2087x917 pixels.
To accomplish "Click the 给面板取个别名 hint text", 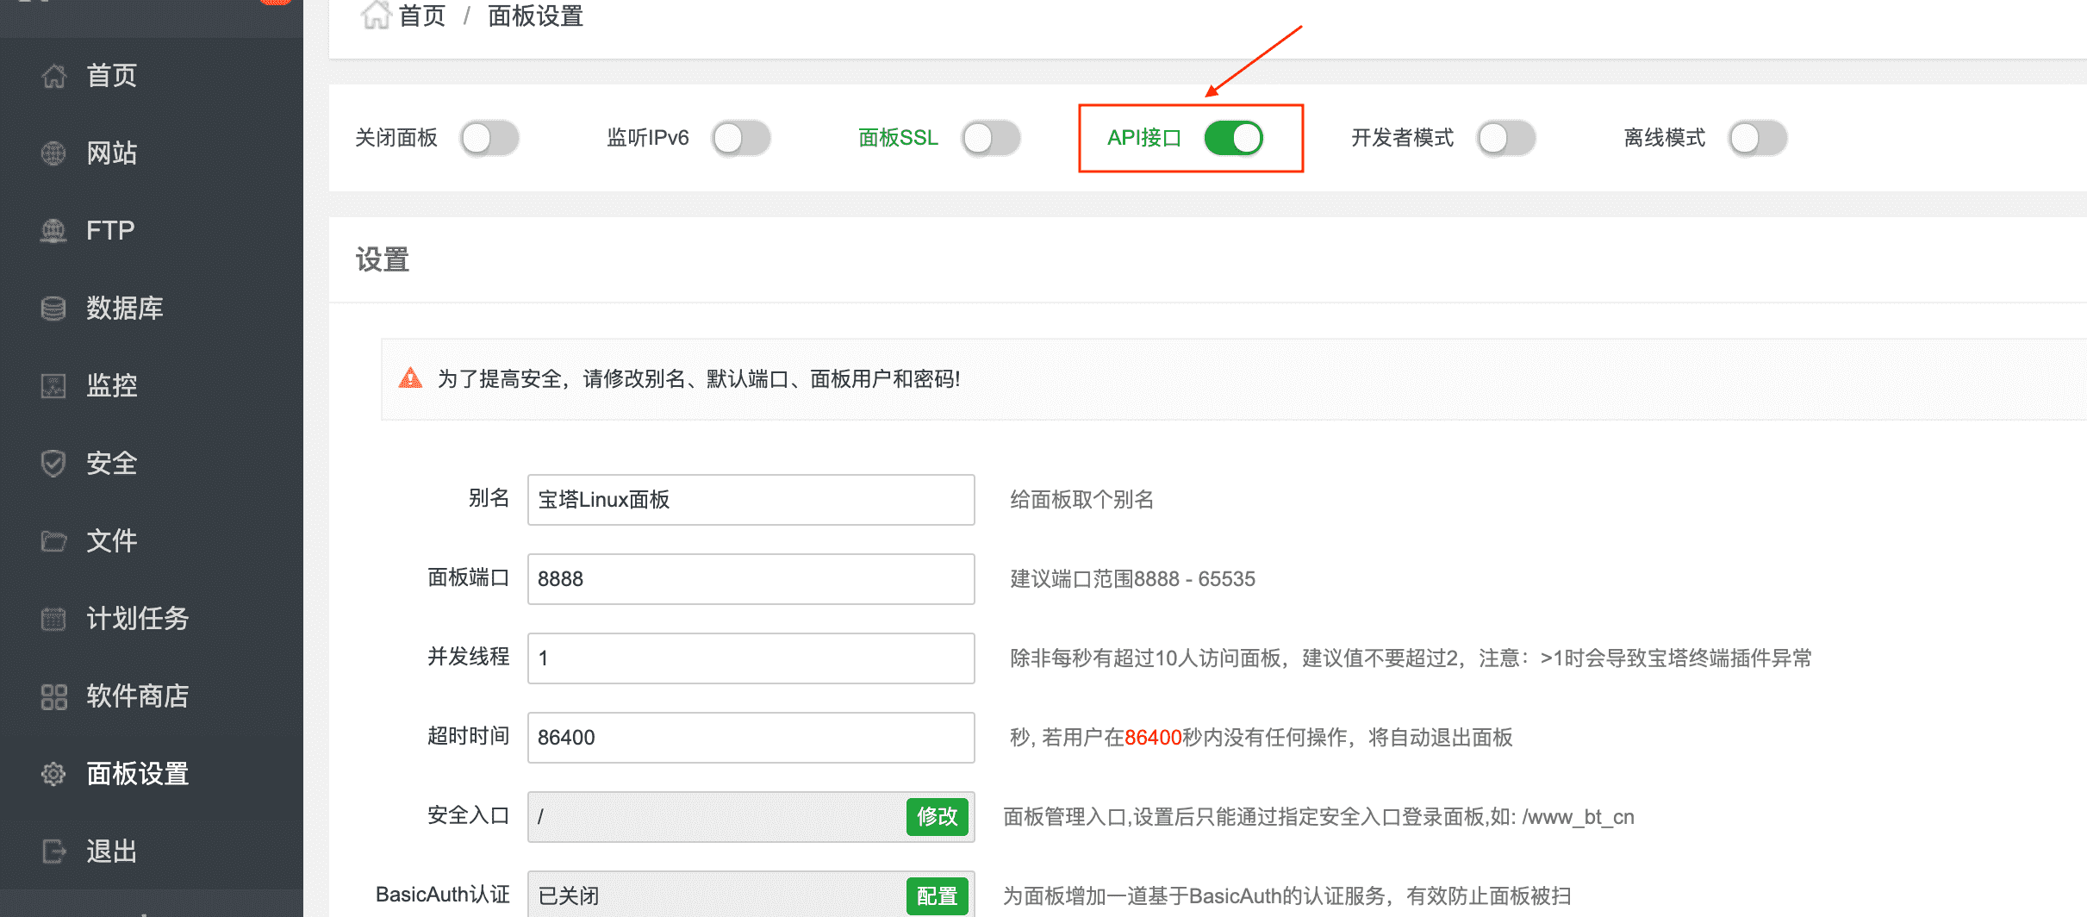I will coord(1081,500).
